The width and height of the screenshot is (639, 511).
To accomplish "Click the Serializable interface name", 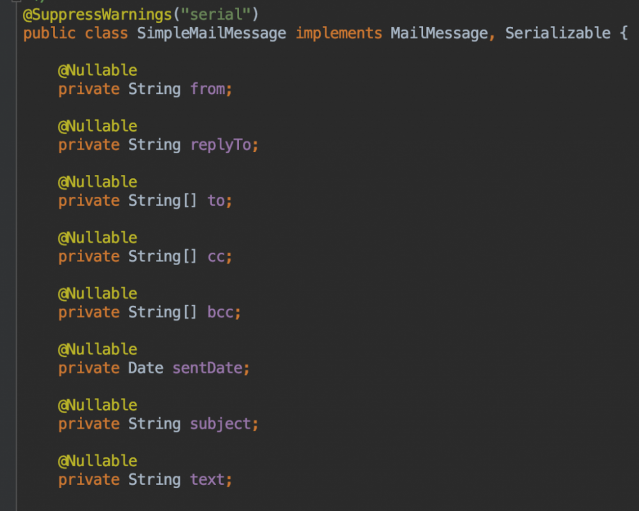I will pos(557,33).
